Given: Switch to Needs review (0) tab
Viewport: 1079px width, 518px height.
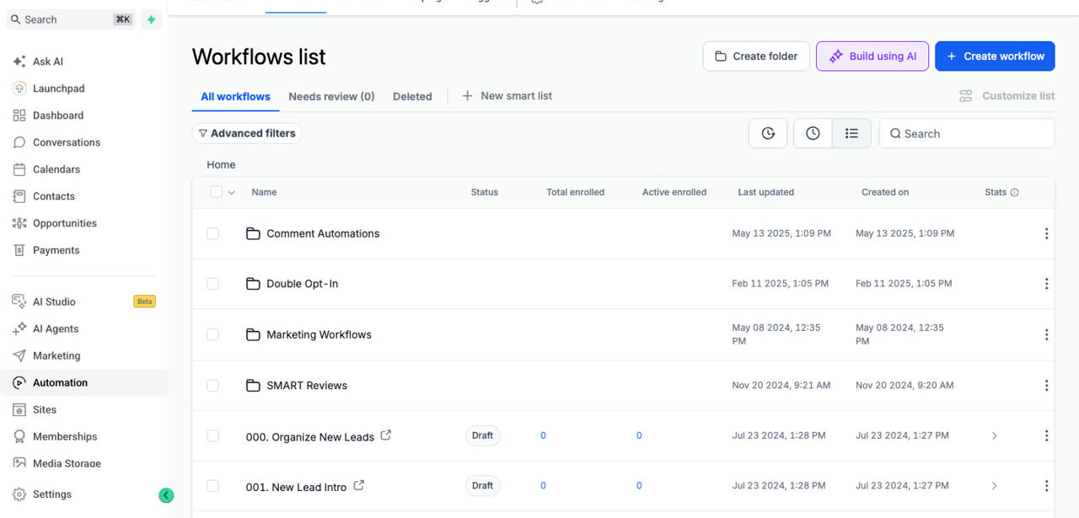Looking at the screenshot, I should tap(331, 96).
